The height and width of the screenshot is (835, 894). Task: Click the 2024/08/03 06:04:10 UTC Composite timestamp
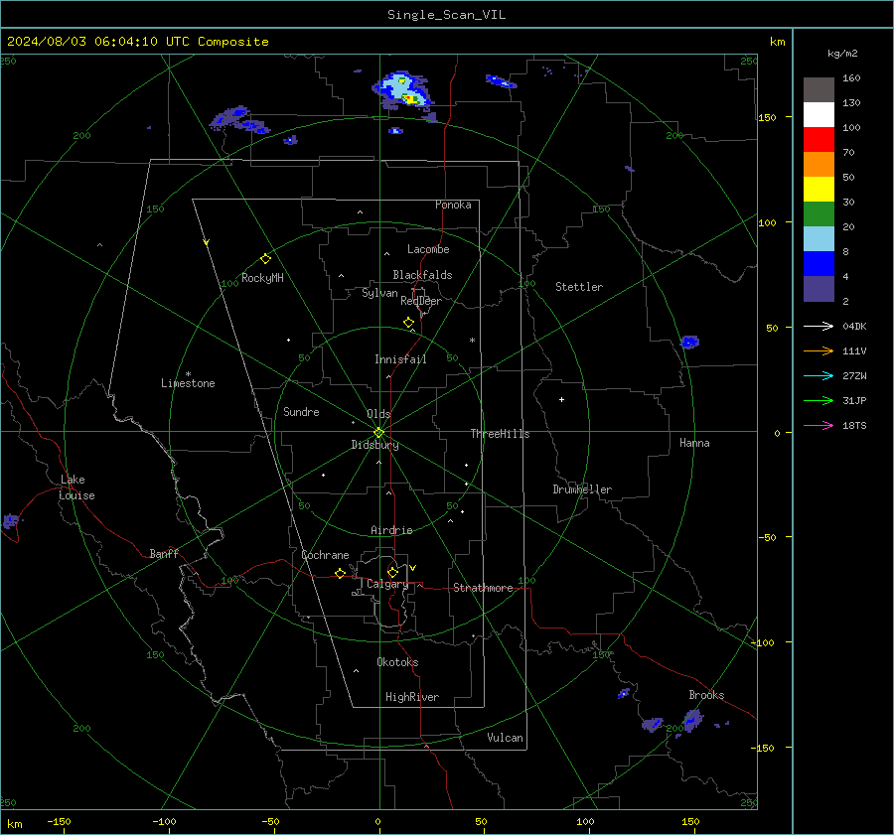pos(137,42)
